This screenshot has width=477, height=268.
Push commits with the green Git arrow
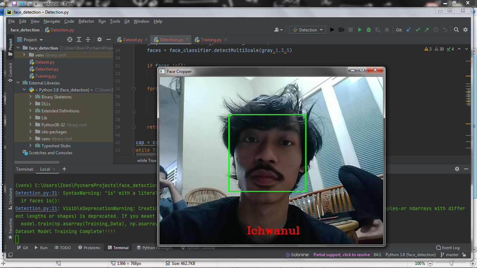click(x=427, y=30)
